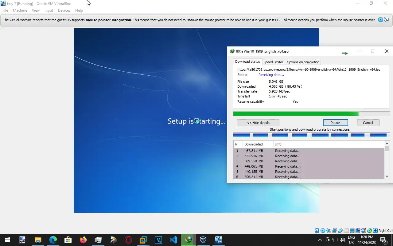Switch to Options on completion tab
Screen dimensions: 393x246
coord(303,62)
